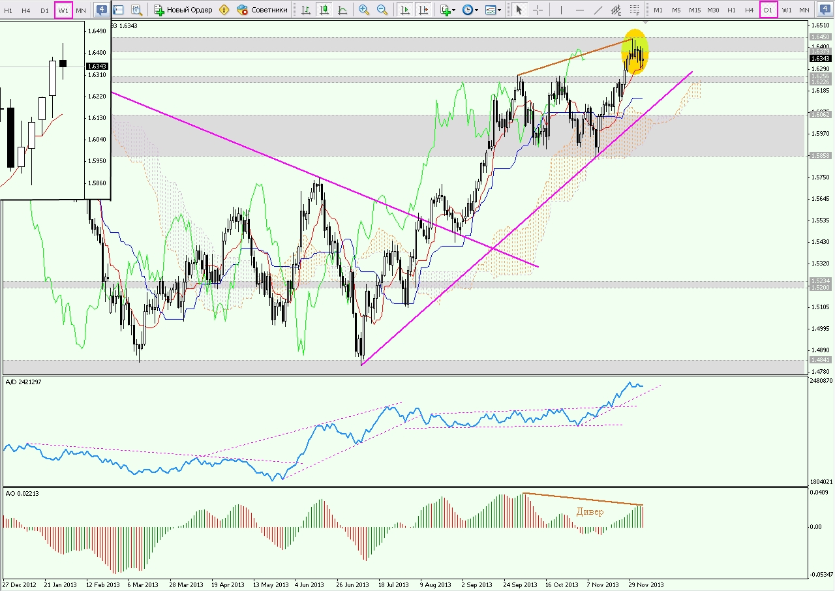The height and width of the screenshot is (591, 835).
Task: Select the crosshair tool
Action: (x=538, y=10)
